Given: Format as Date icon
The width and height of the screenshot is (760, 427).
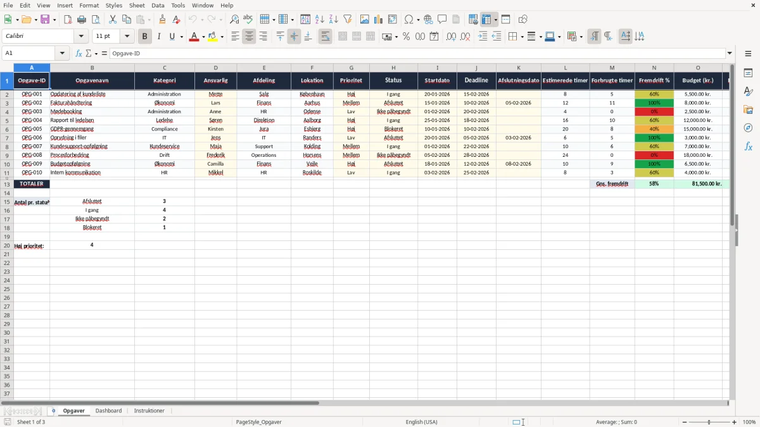Looking at the screenshot, I should 434,37.
